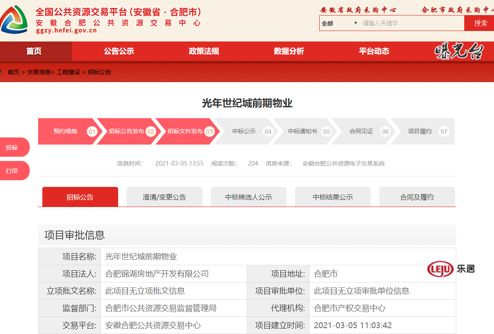Open 安徽省政府采购中心 link
494x334 pixels.
(x=358, y=10)
